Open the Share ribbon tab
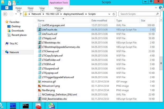 point(30,8)
